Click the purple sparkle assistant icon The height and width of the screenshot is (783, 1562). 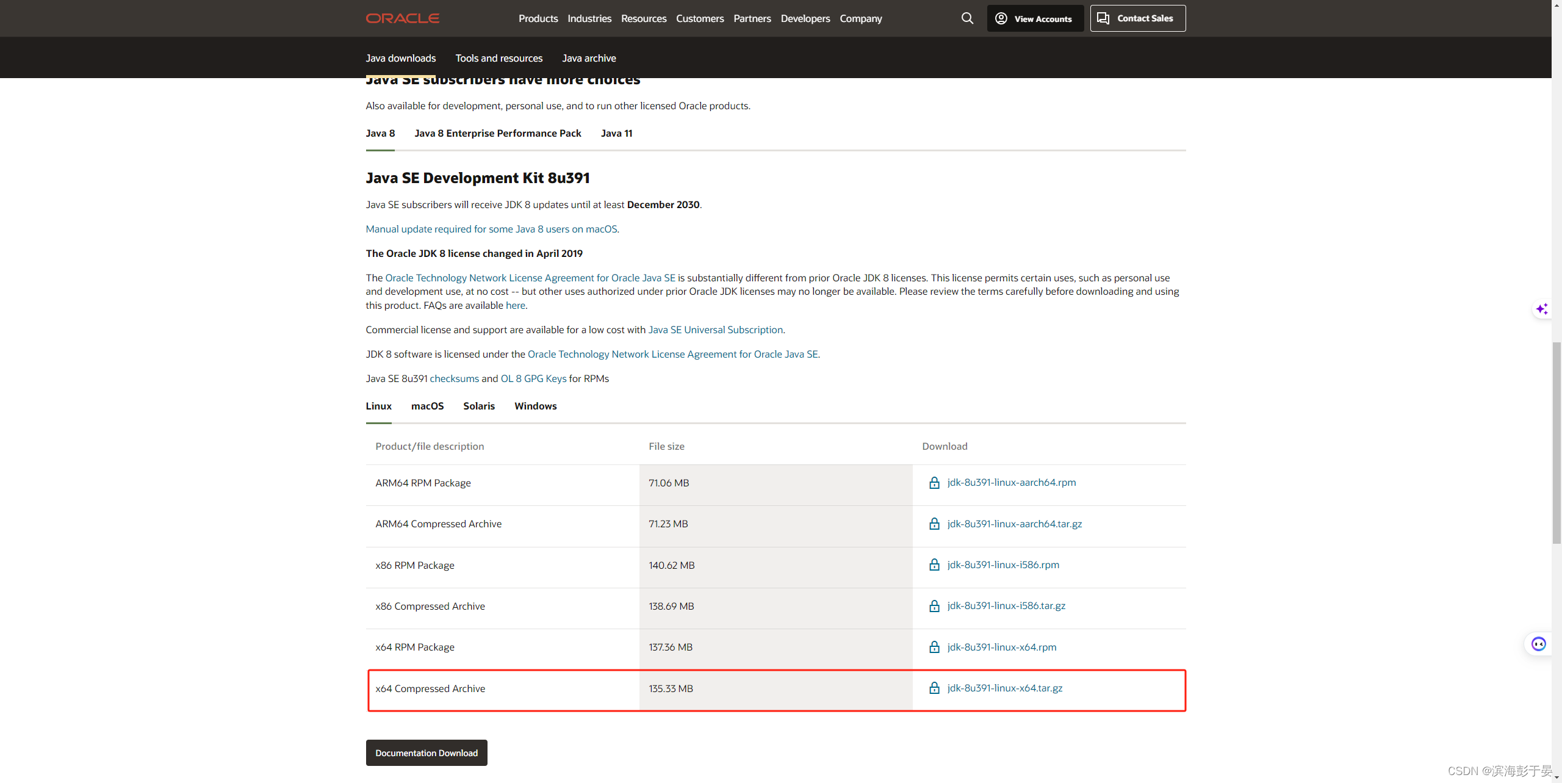coord(1542,309)
